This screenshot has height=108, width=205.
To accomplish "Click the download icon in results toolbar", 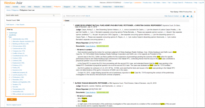I will [191, 16].
